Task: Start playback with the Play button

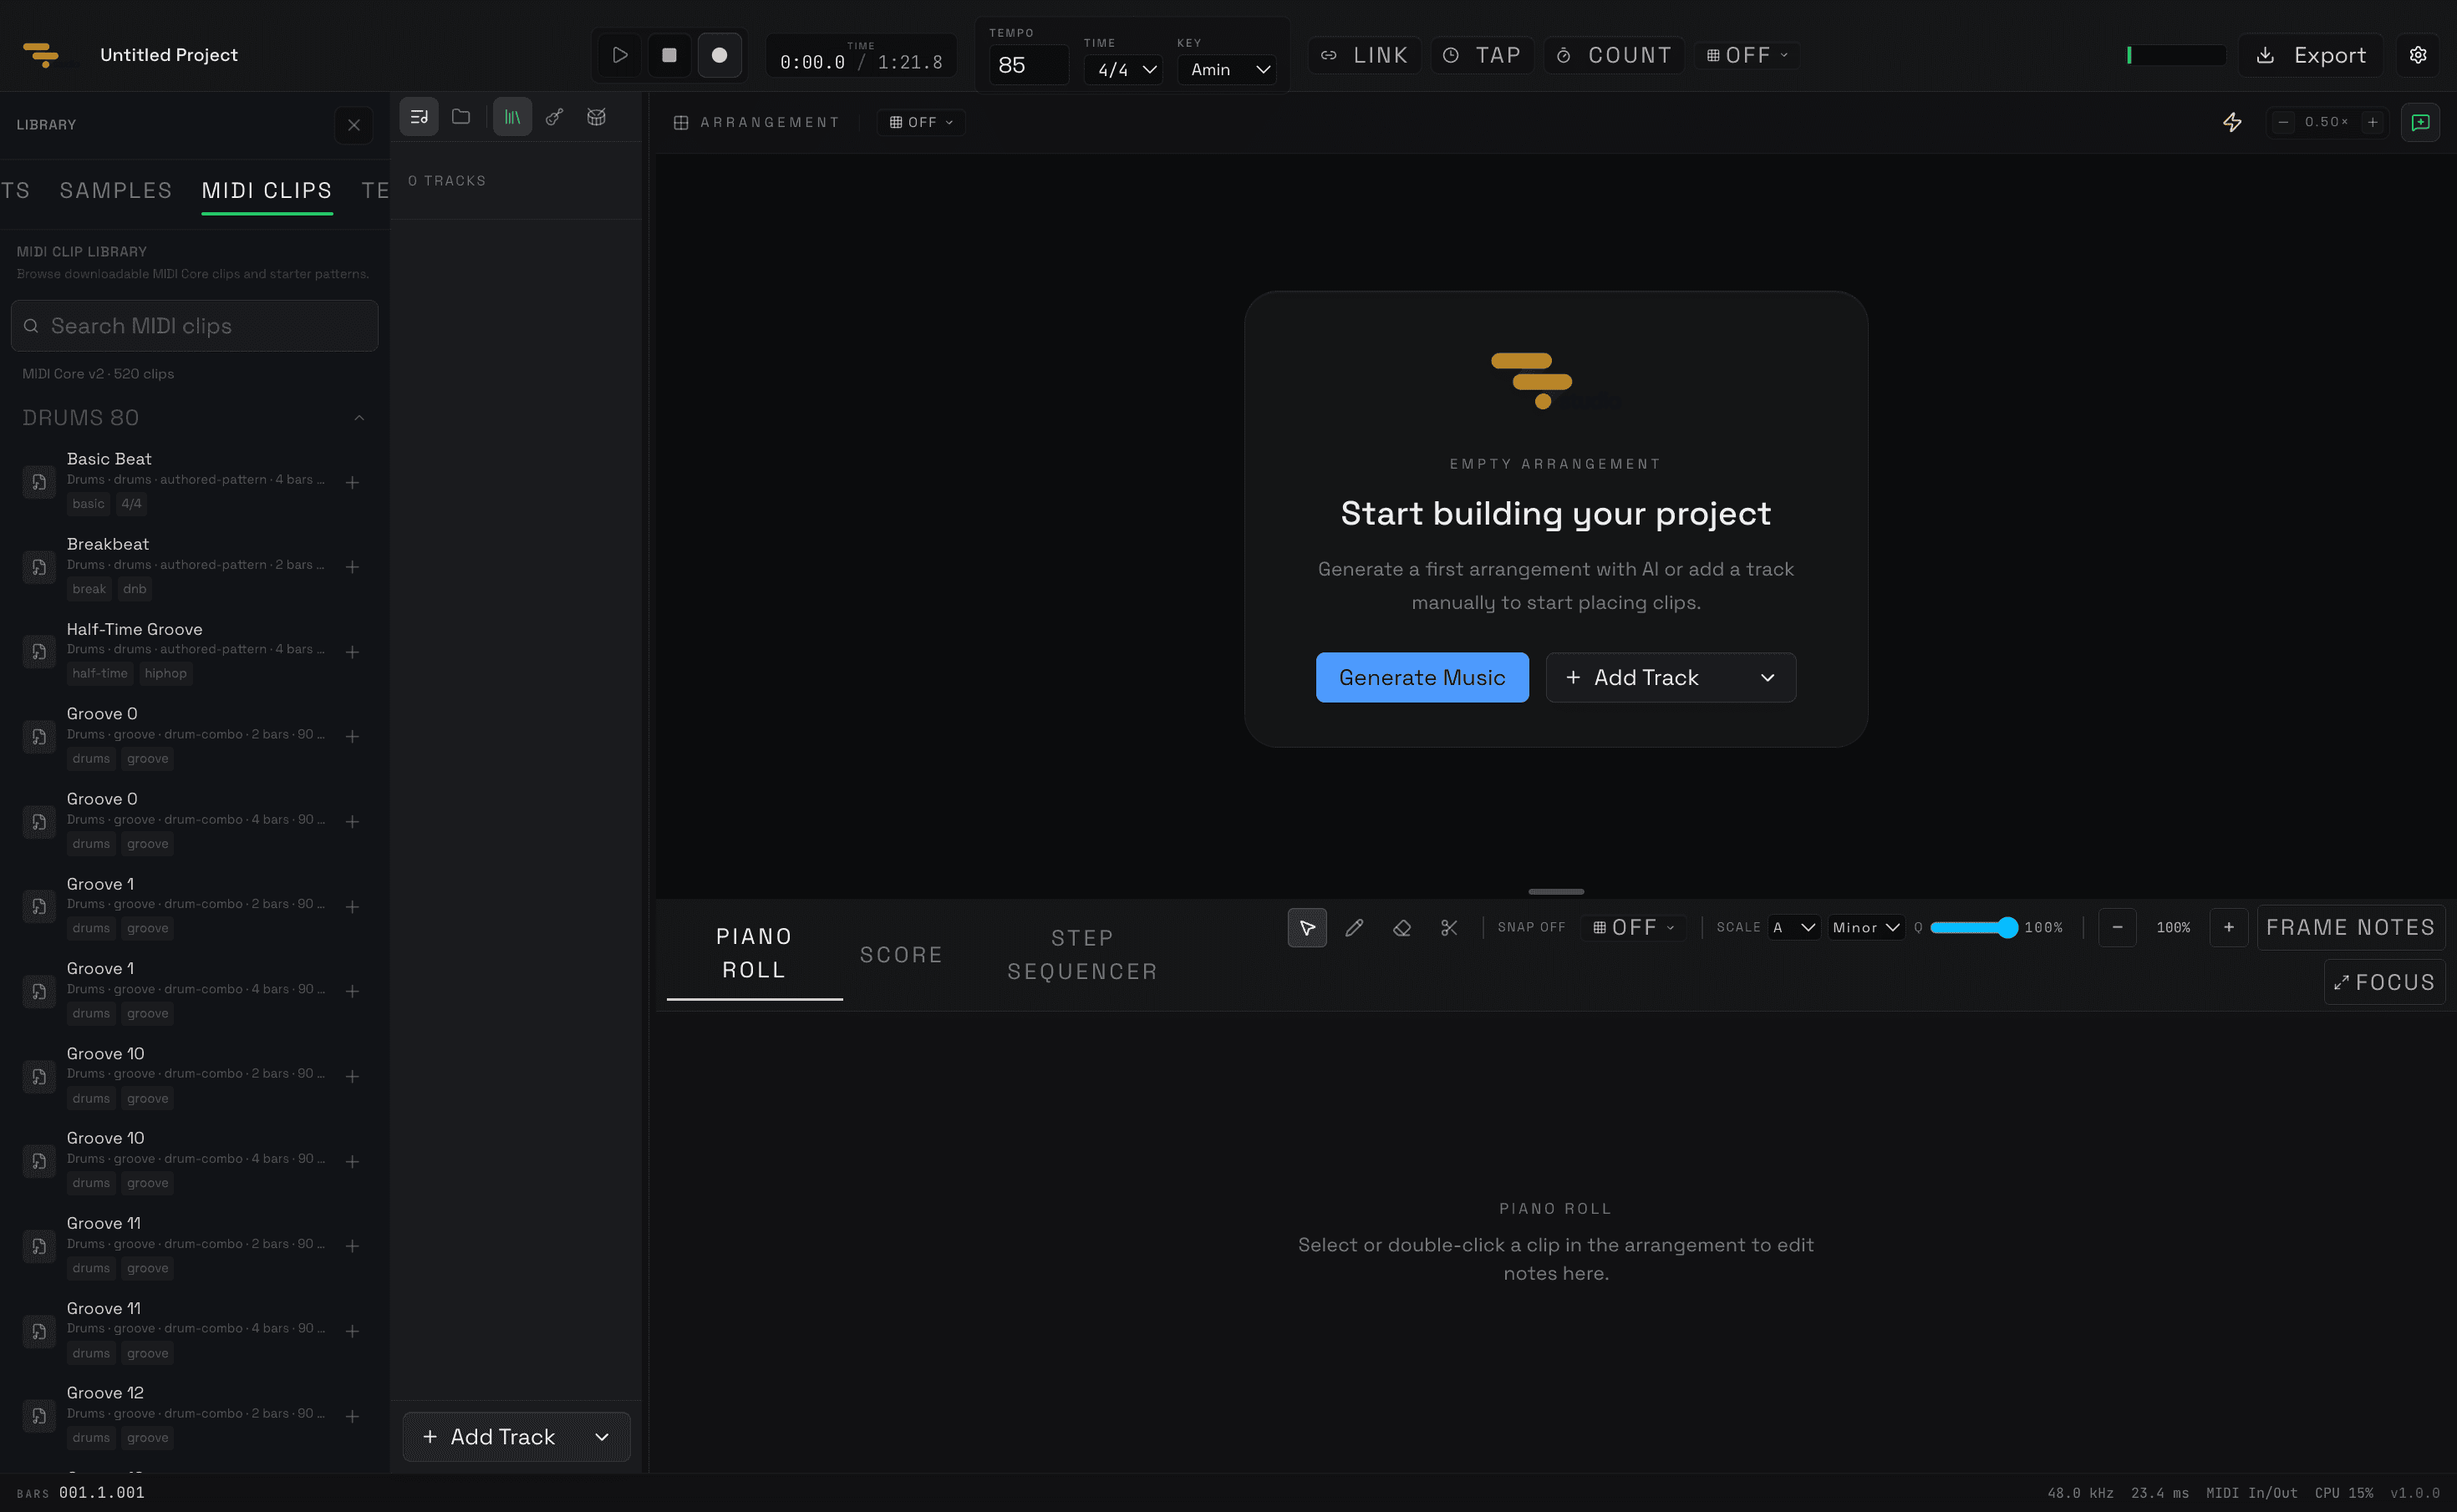Action: pyautogui.click(x=619, y=55)
